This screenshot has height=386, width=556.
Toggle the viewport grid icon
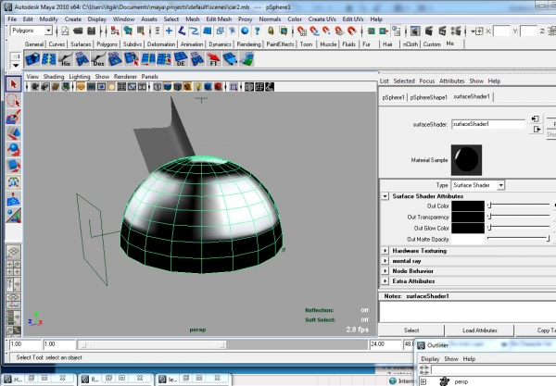pos(81,87)
